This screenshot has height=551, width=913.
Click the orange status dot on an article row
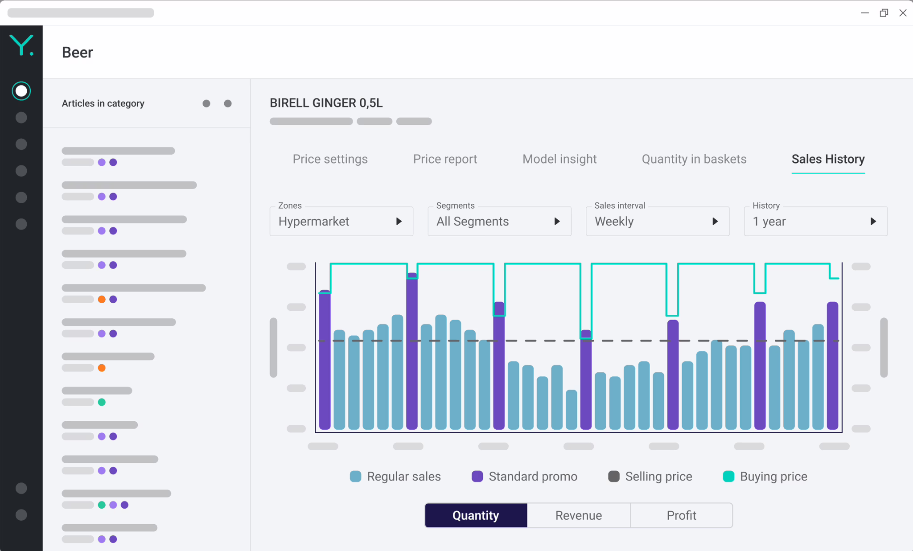click(x=102, y=299)
